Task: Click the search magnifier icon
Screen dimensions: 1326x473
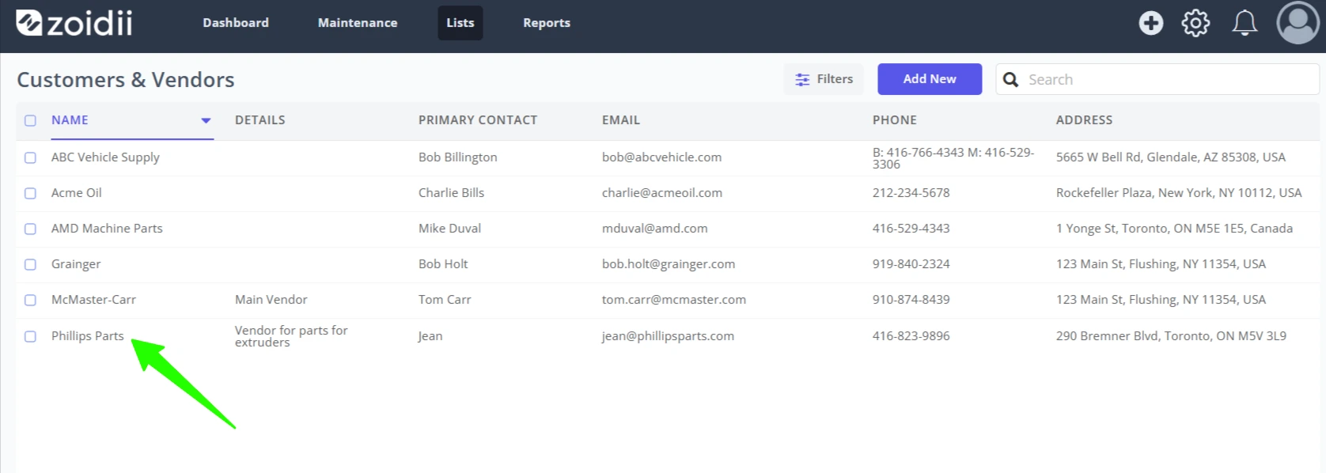Action: pyautogui.click(x=1010, y=79)
